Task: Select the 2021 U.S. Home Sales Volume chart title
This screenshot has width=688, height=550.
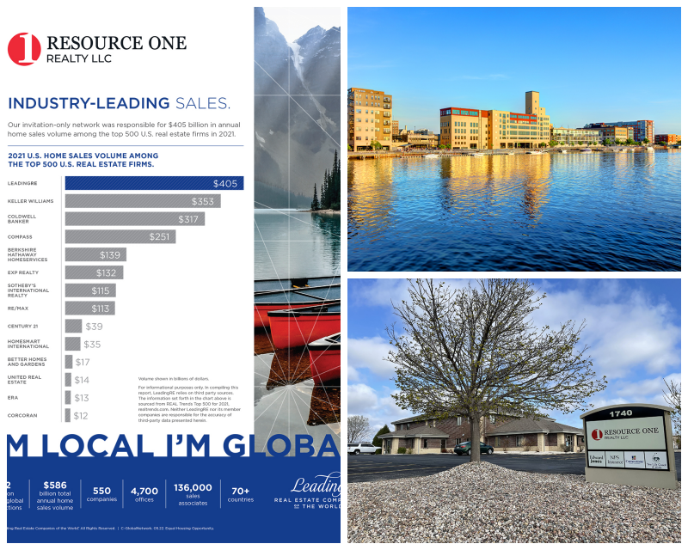Action: coord(83,160)
